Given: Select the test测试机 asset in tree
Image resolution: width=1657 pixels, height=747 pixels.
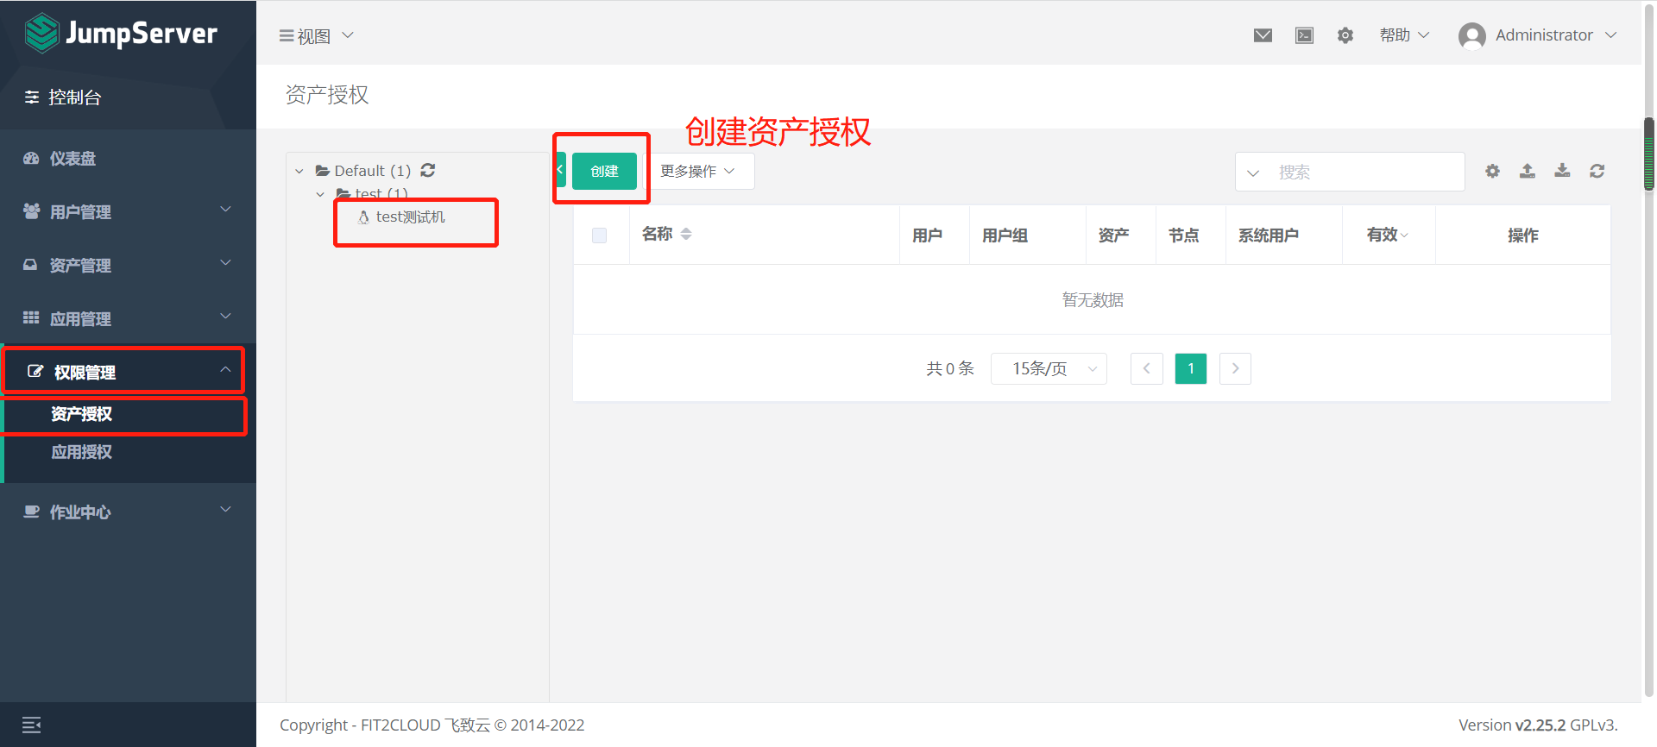Looking at the screenshot, I should point(410,217).
